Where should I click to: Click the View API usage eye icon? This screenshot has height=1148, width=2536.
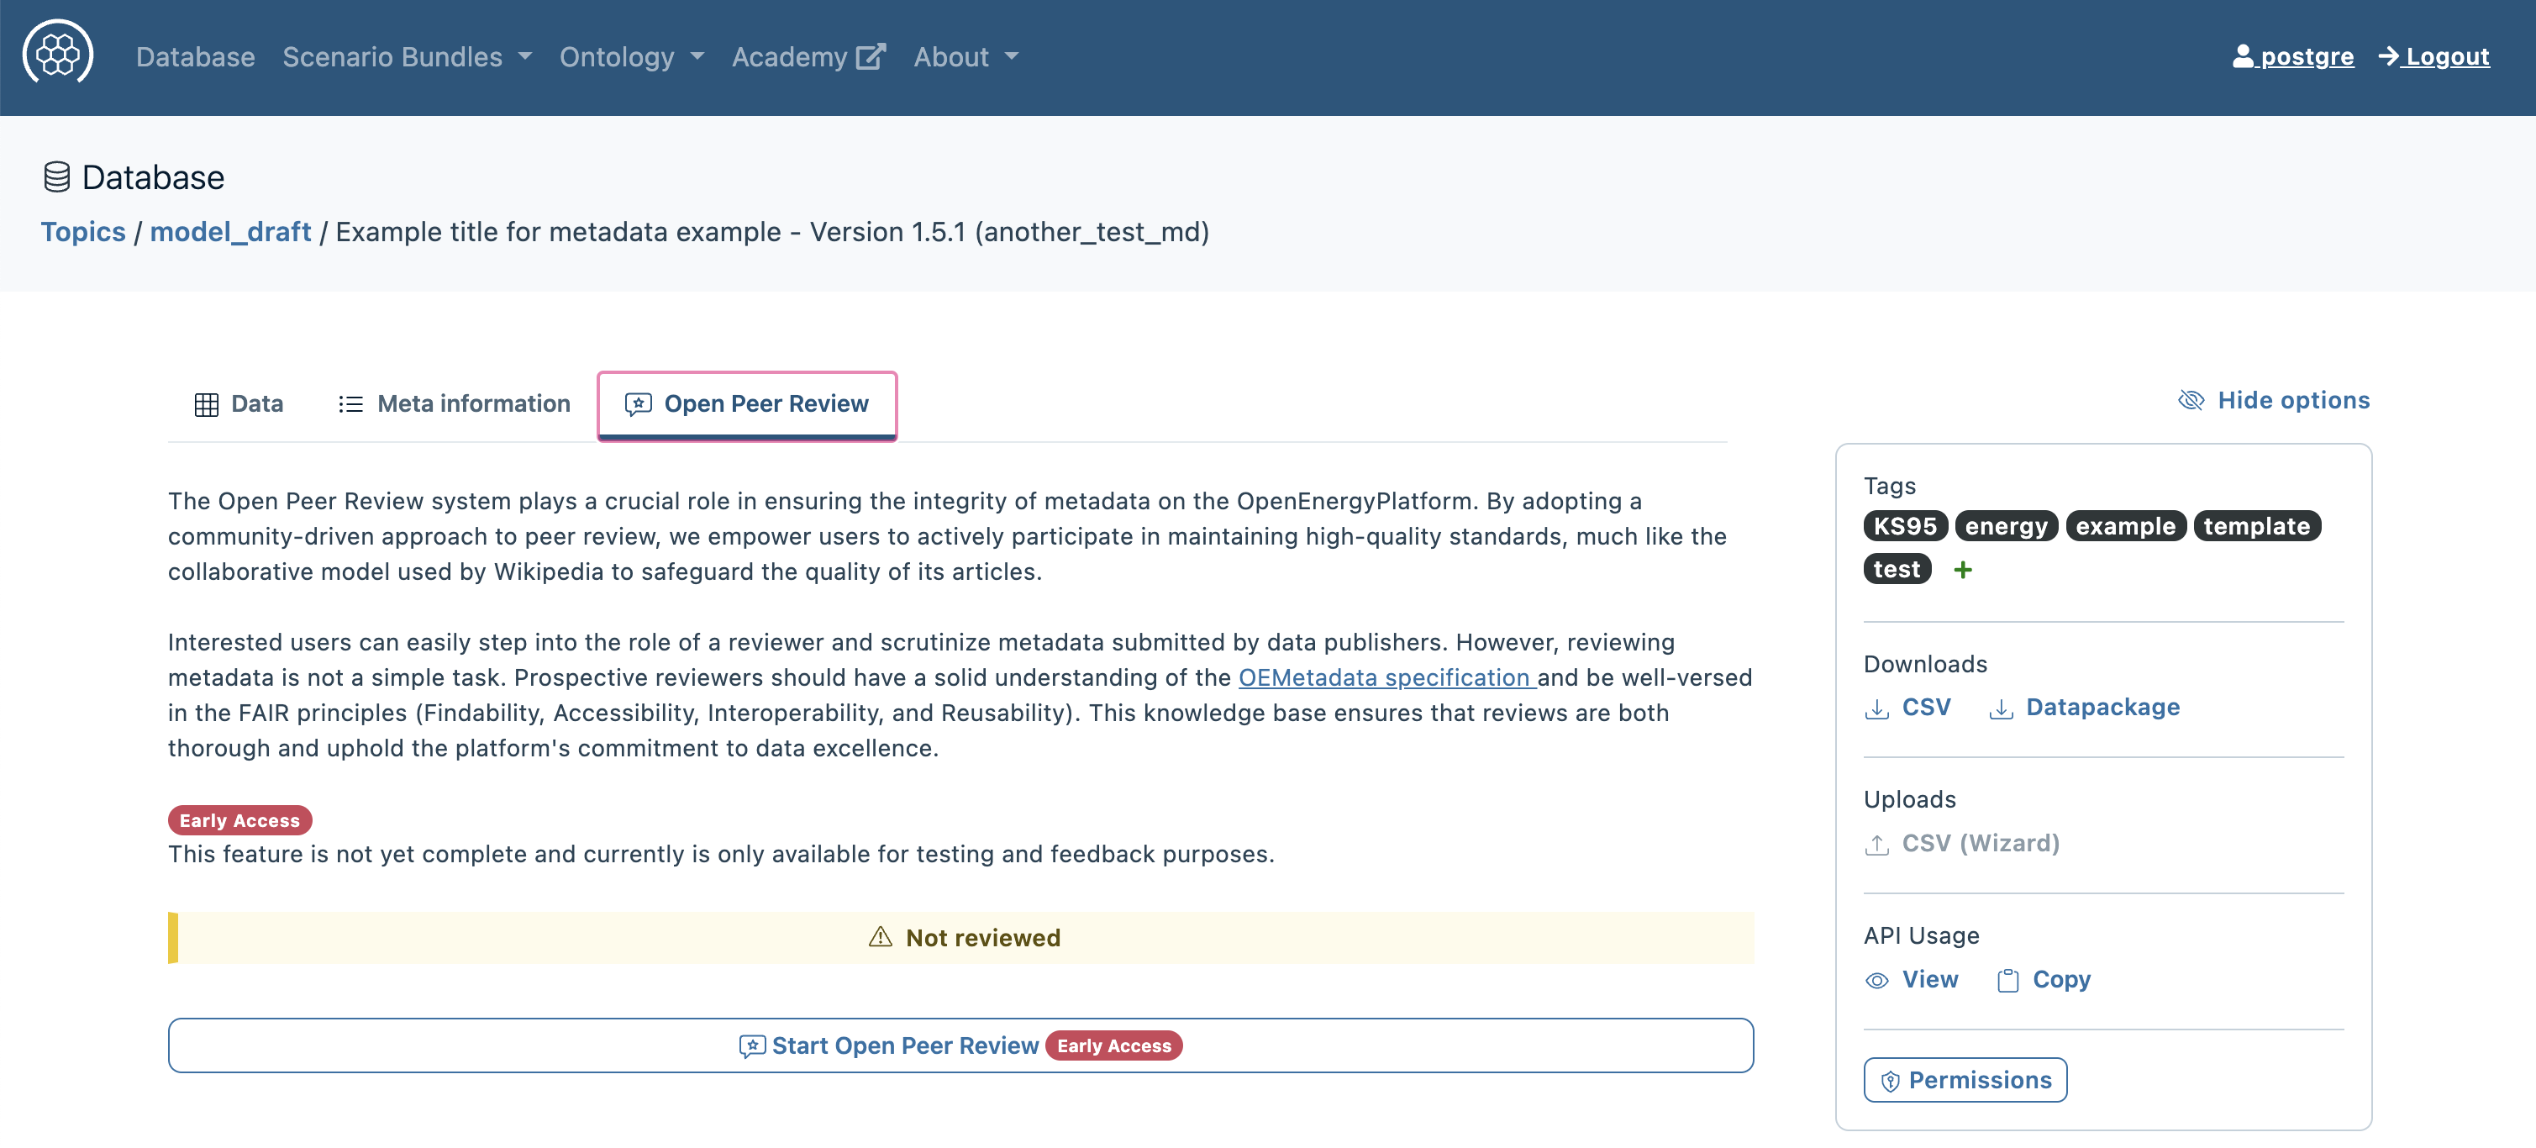[1876, 981]
